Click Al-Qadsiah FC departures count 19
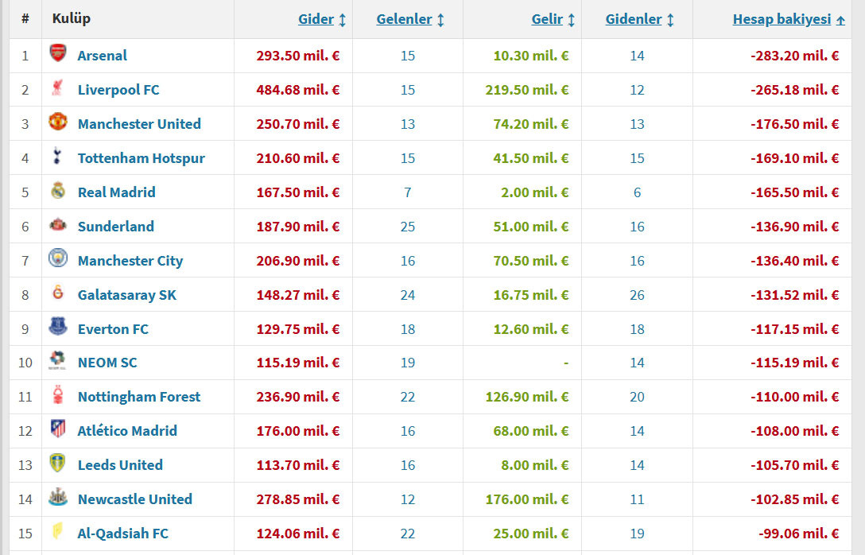This screenshot has width=865, height=555. click(x=637, y=533)
